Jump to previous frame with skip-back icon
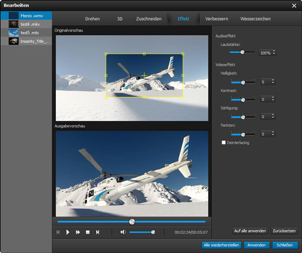This screenshot has width=302, height=253. click(x=58, y=232)
